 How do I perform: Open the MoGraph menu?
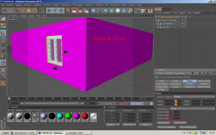coord(99,5)
